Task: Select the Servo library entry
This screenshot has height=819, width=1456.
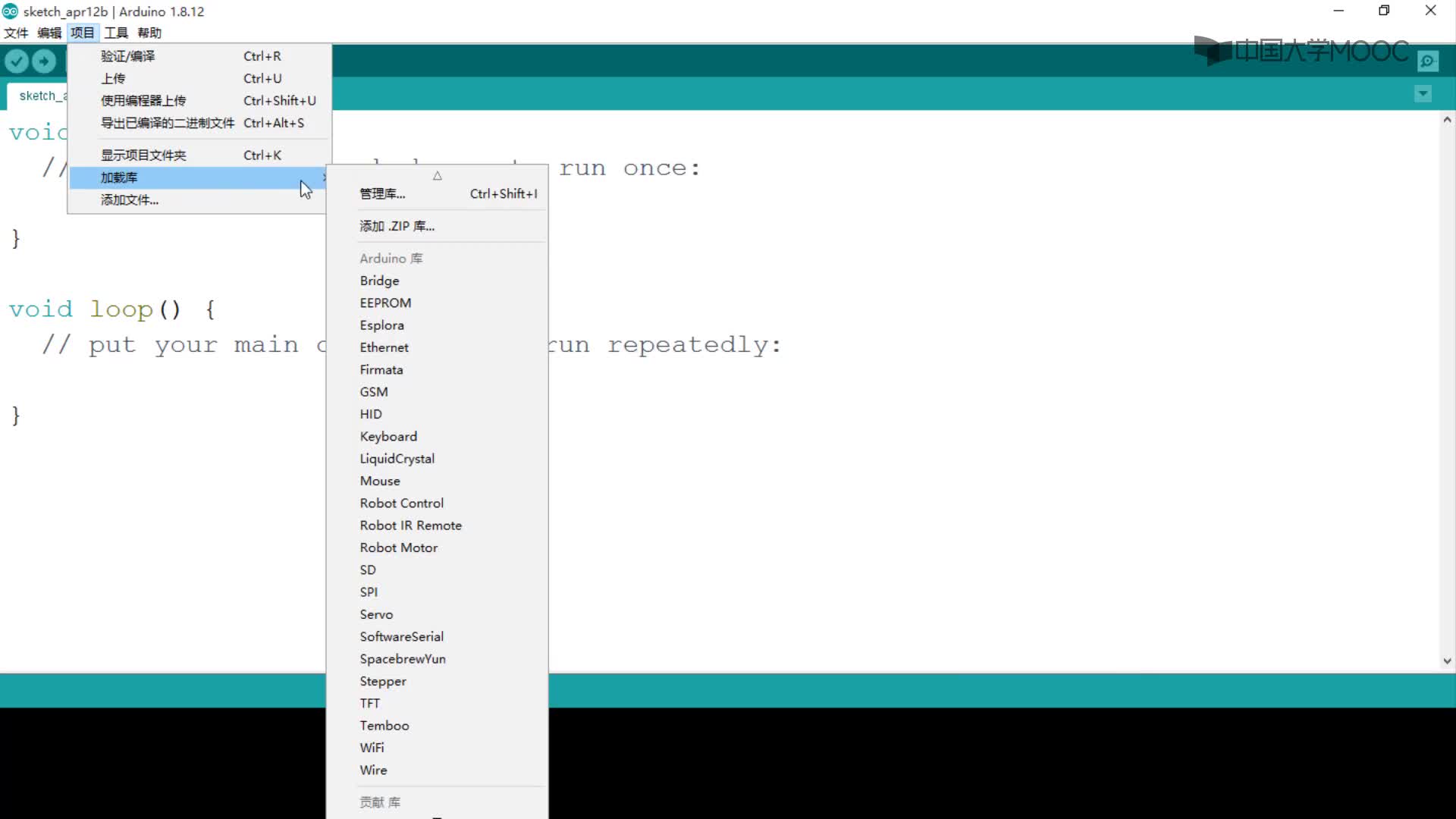Action: tap(376, 613)
